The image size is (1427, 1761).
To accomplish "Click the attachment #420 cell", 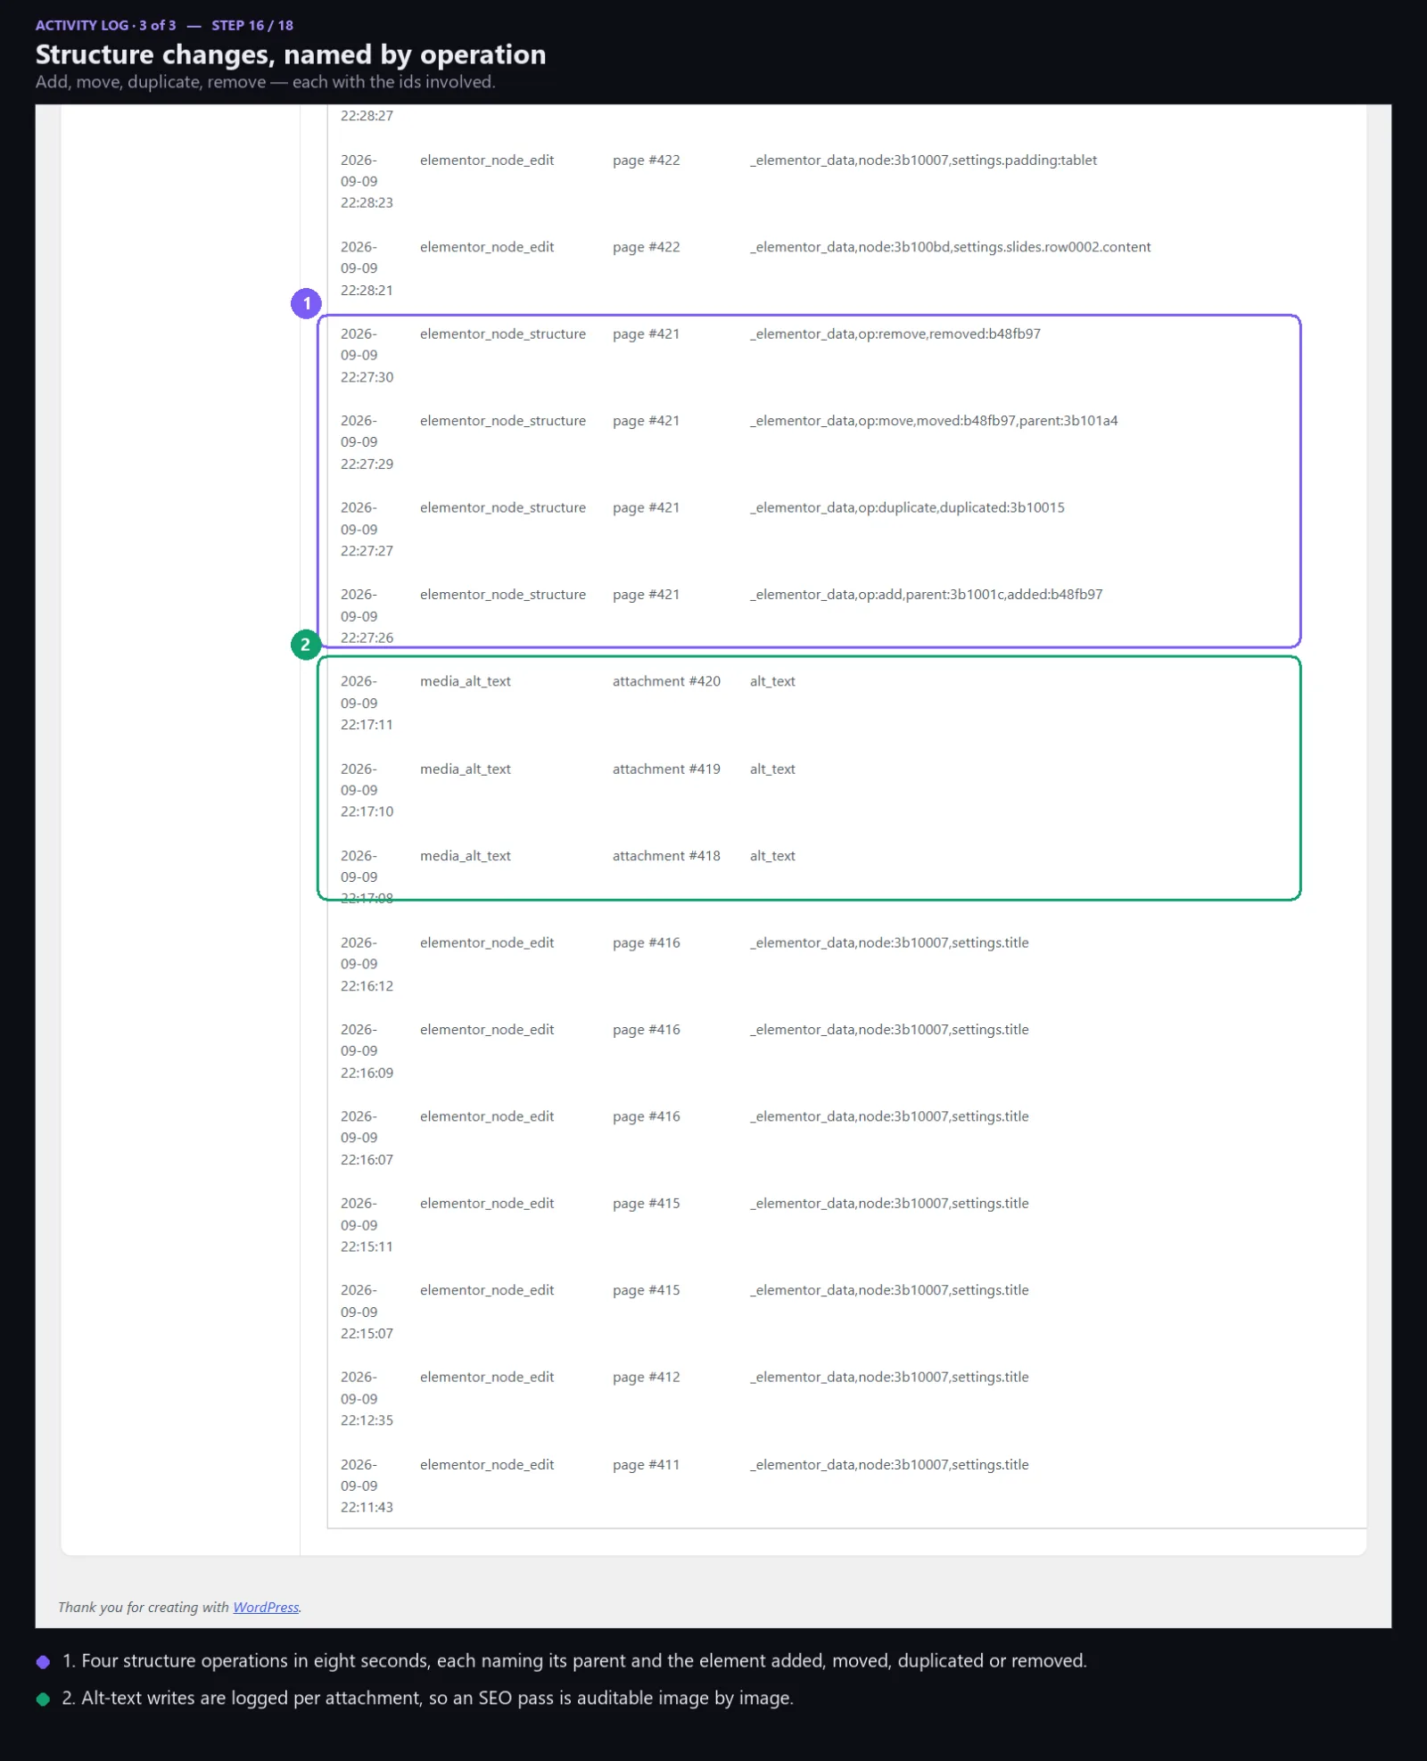I will (x=666, y=681).
